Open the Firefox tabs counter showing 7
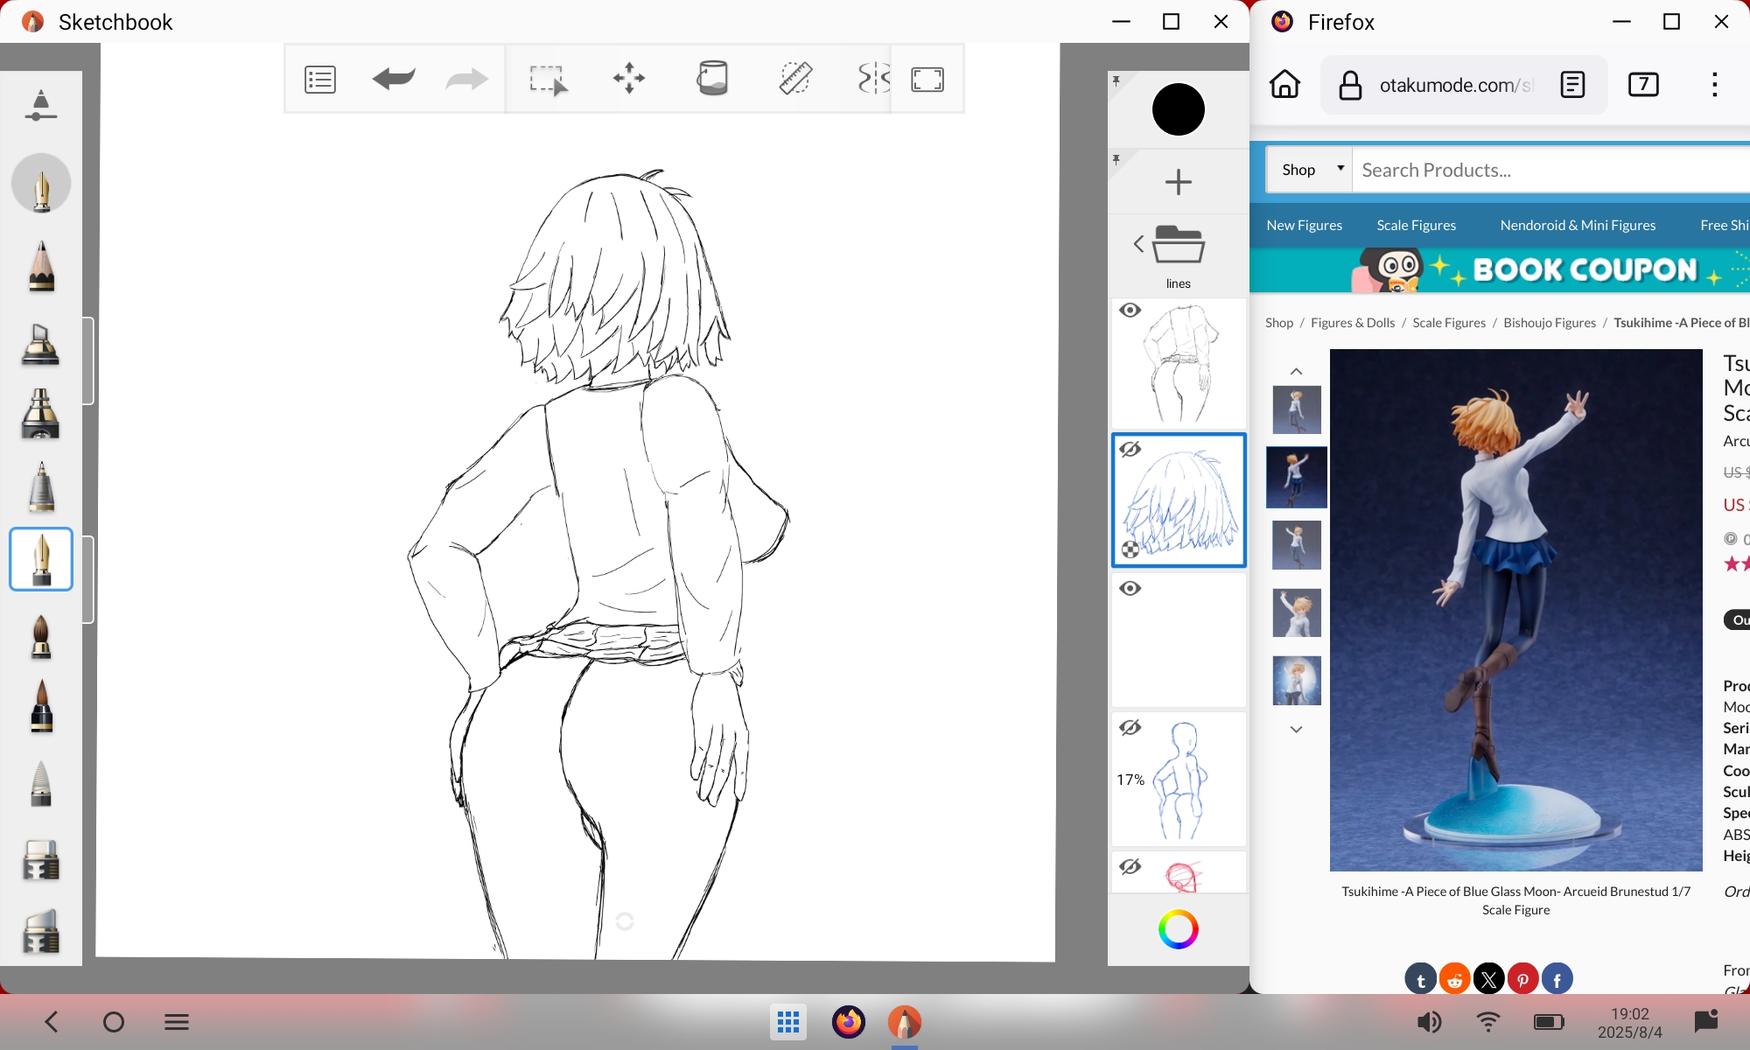The image size is (1750, 1050). click(x=1643, y=85)
